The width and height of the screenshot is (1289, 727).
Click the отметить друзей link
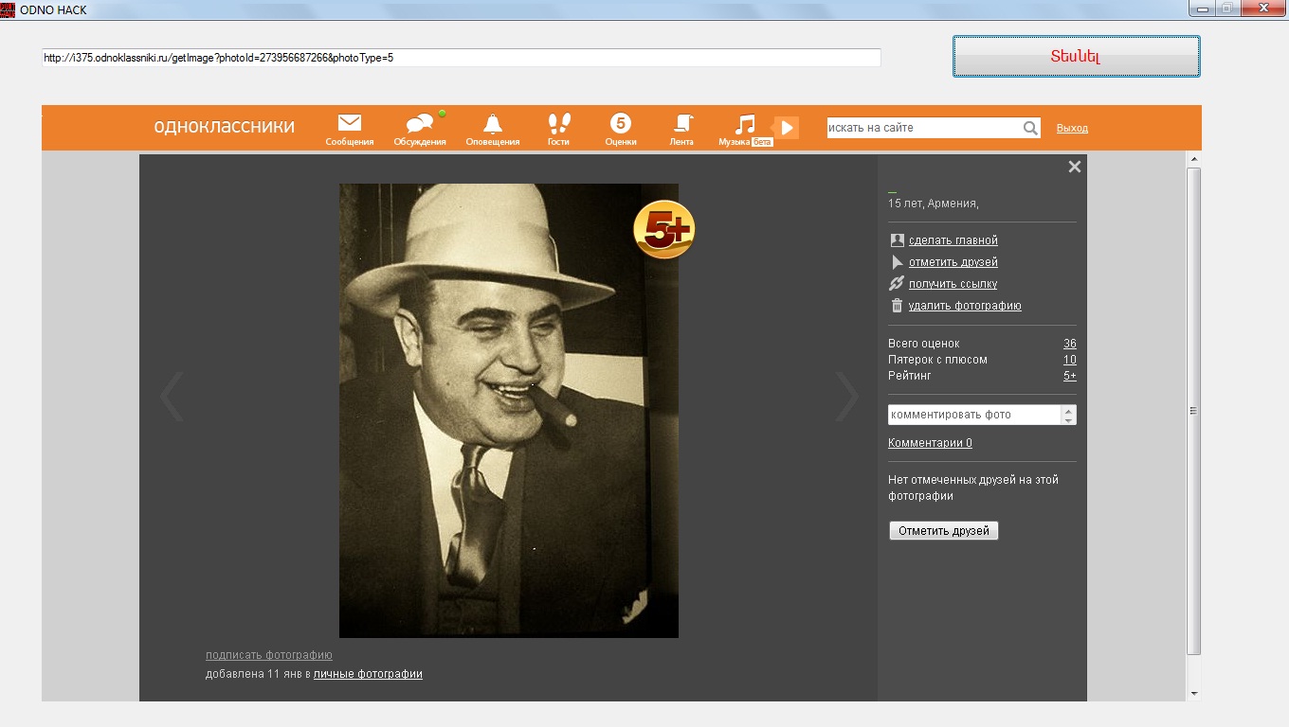click(x=953, y=262)
